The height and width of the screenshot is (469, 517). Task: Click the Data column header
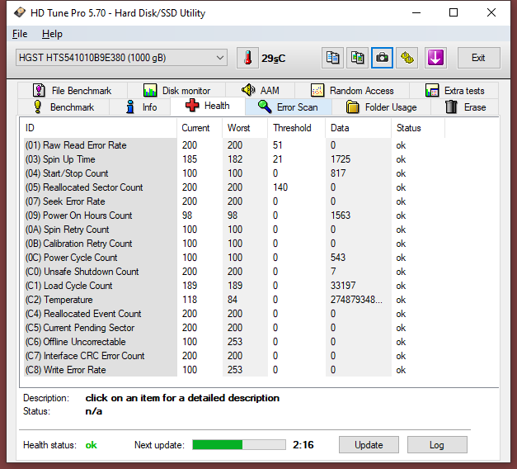point(359,128)
